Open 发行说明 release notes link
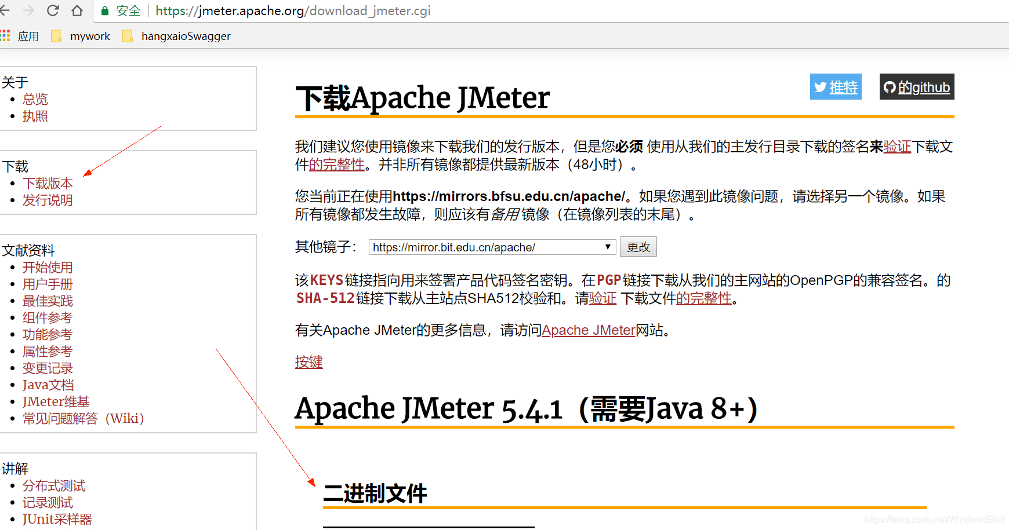Screen dimensions: 1009x530 coord(48,200)
